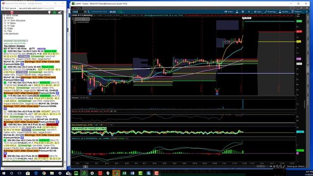Screen dimensions: 313x176
Task: Click the pin icon in trade-alert header
Action: coord(60,12)
